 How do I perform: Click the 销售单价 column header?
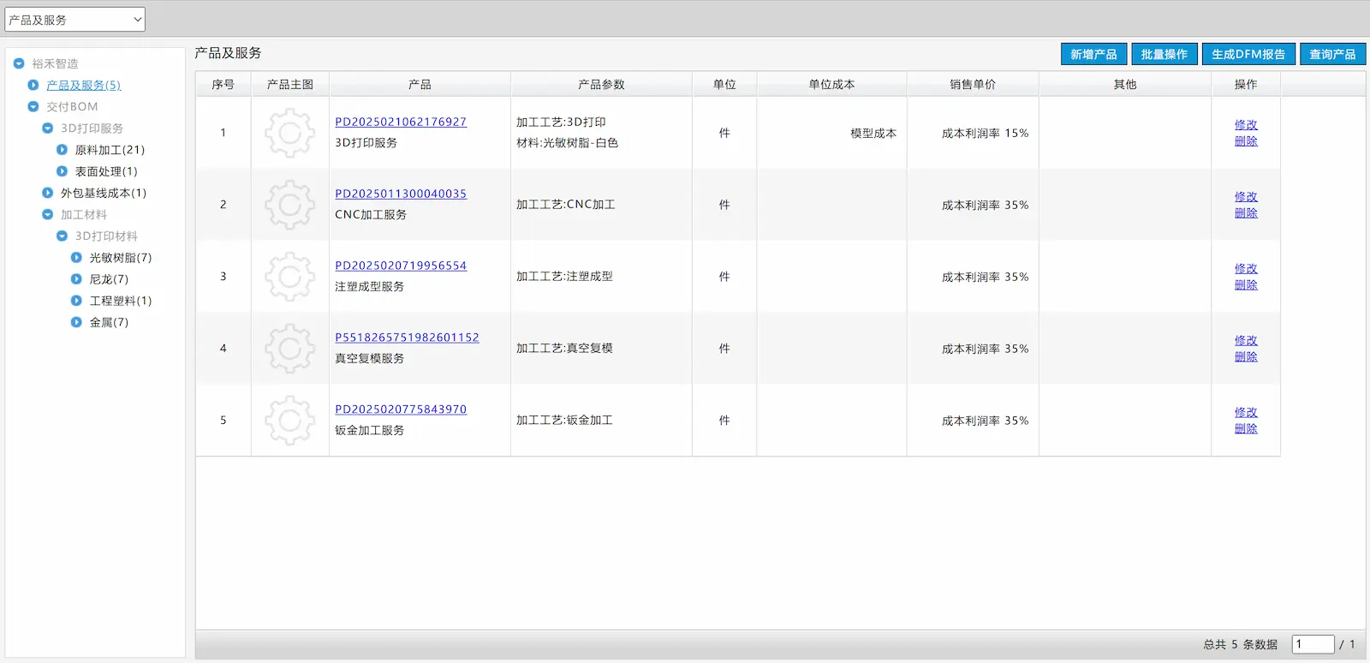pos(973,84)
